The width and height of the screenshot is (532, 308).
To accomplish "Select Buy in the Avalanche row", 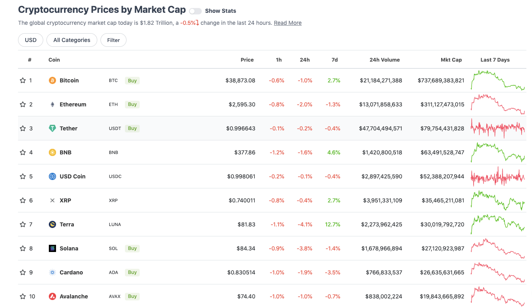I will tap(132, 296).
